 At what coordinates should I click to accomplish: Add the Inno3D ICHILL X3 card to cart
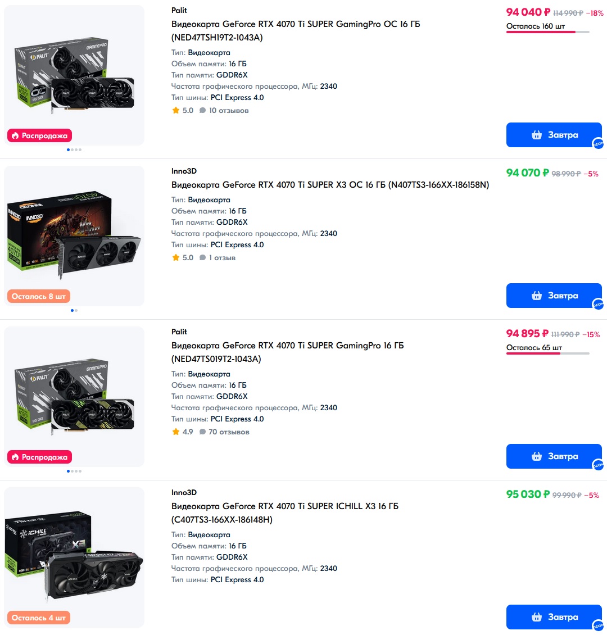coord(554,617)
